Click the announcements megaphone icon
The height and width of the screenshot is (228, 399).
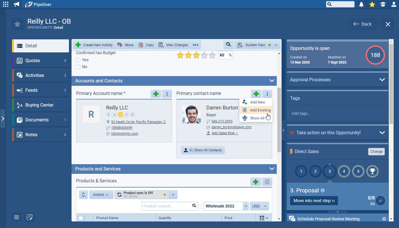click(x=17, y=4)
